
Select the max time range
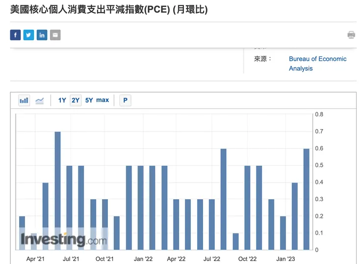pos(103,100)
